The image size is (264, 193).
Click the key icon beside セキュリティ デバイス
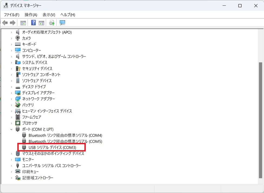click(18, 68)
